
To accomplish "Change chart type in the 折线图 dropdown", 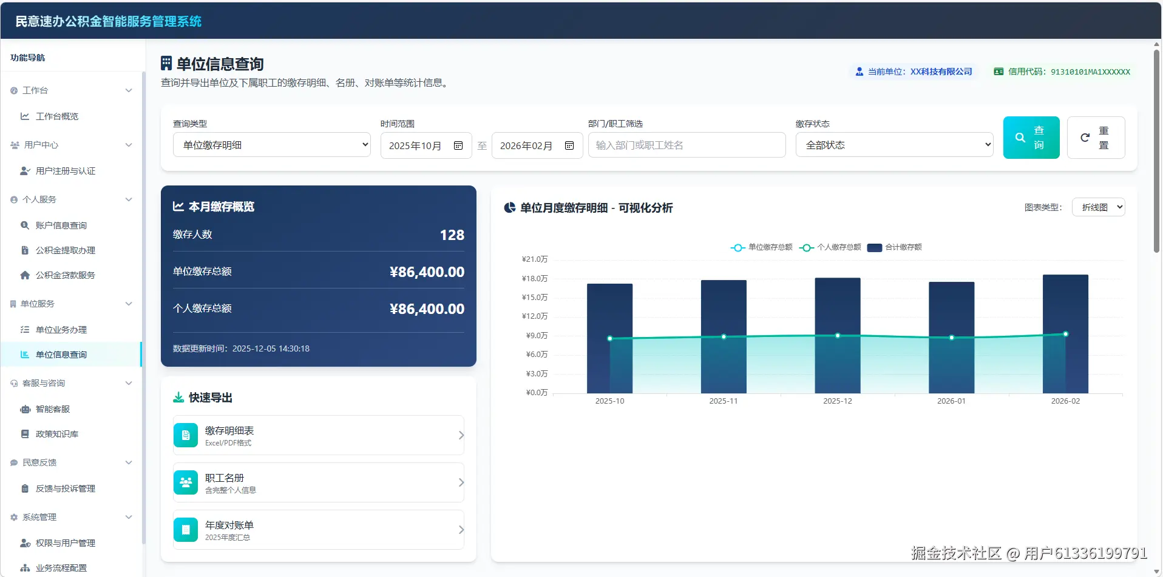I will pyautogui.click(x=1098, y=207).
